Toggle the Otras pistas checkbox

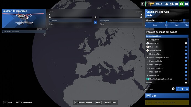coord(186,76)
